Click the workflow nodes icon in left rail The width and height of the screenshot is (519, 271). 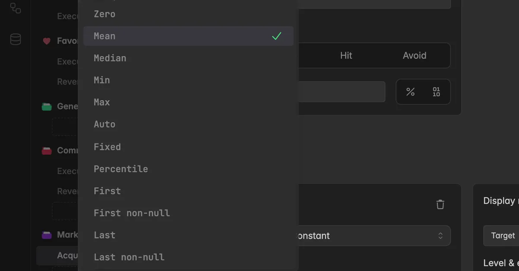[16, 8]
